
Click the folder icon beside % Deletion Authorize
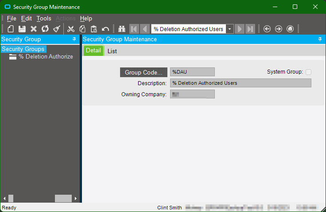(x=13, y=57)
